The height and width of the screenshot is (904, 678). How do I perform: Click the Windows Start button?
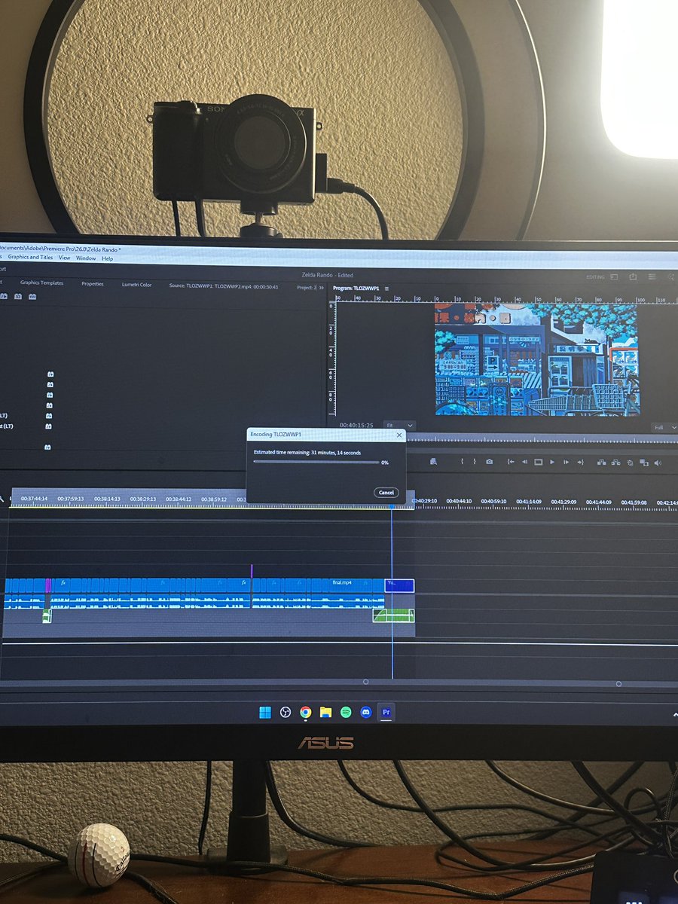(264, 712)
